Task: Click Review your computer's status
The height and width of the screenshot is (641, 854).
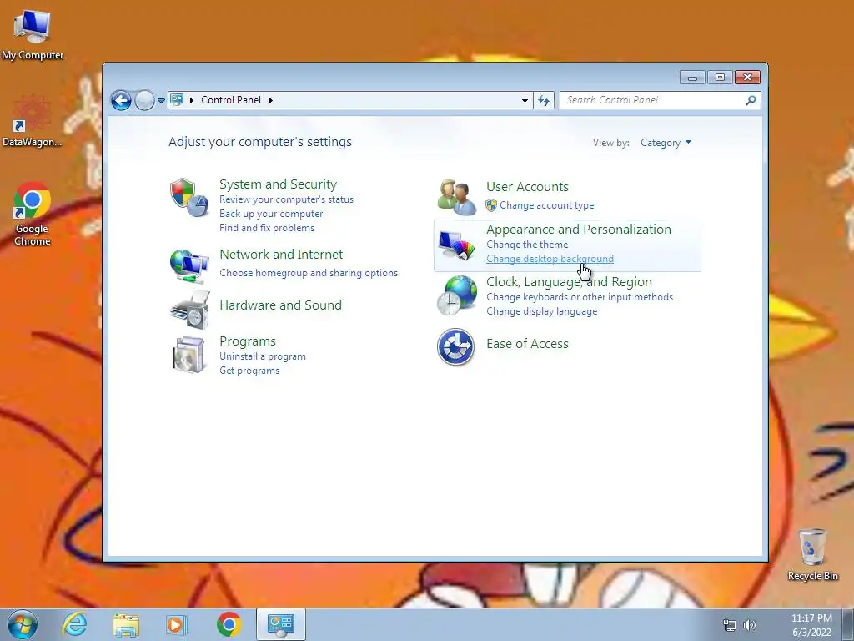Action: [x=287, y=199]
